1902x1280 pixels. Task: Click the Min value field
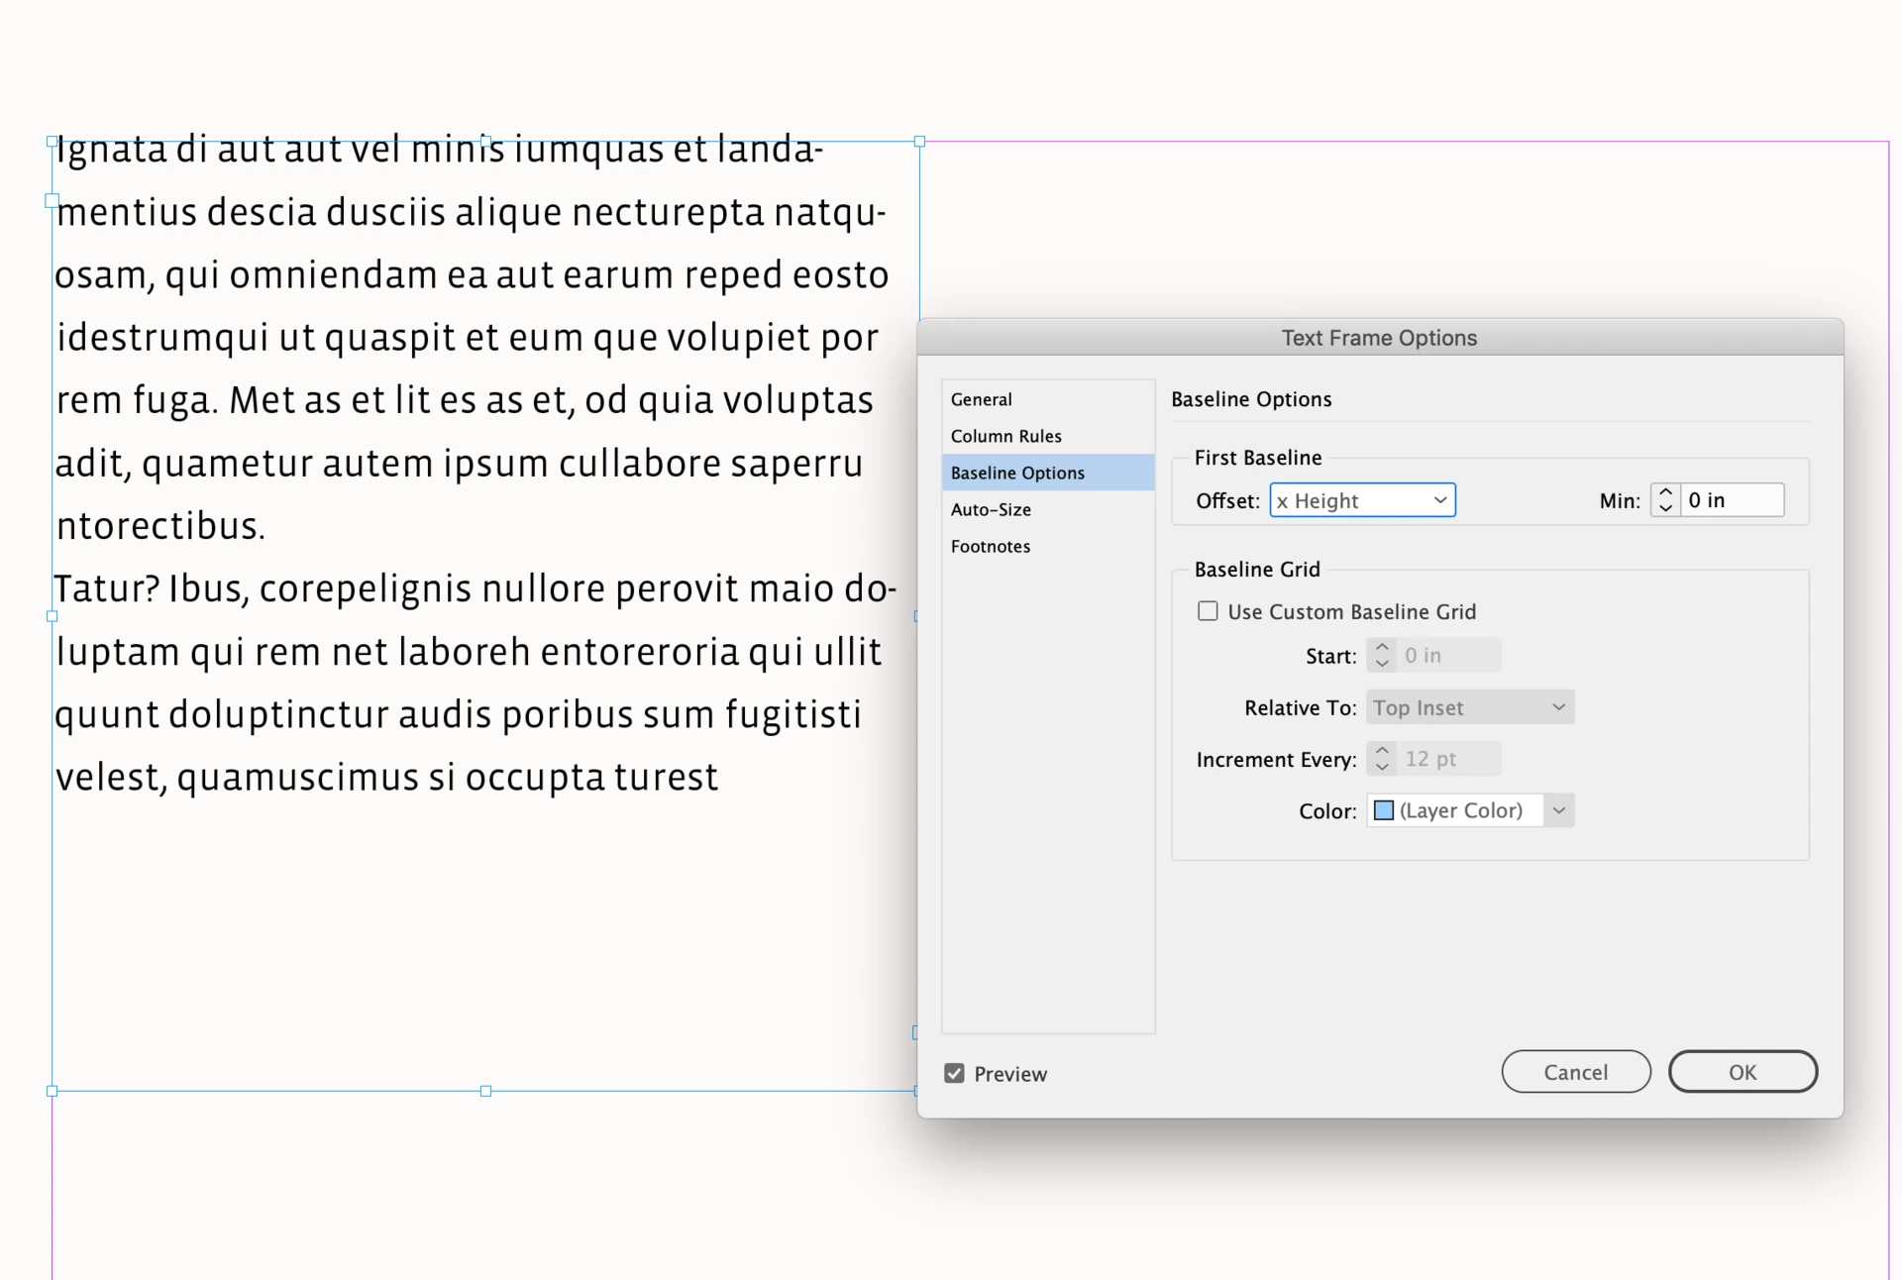click(1733, 500)
